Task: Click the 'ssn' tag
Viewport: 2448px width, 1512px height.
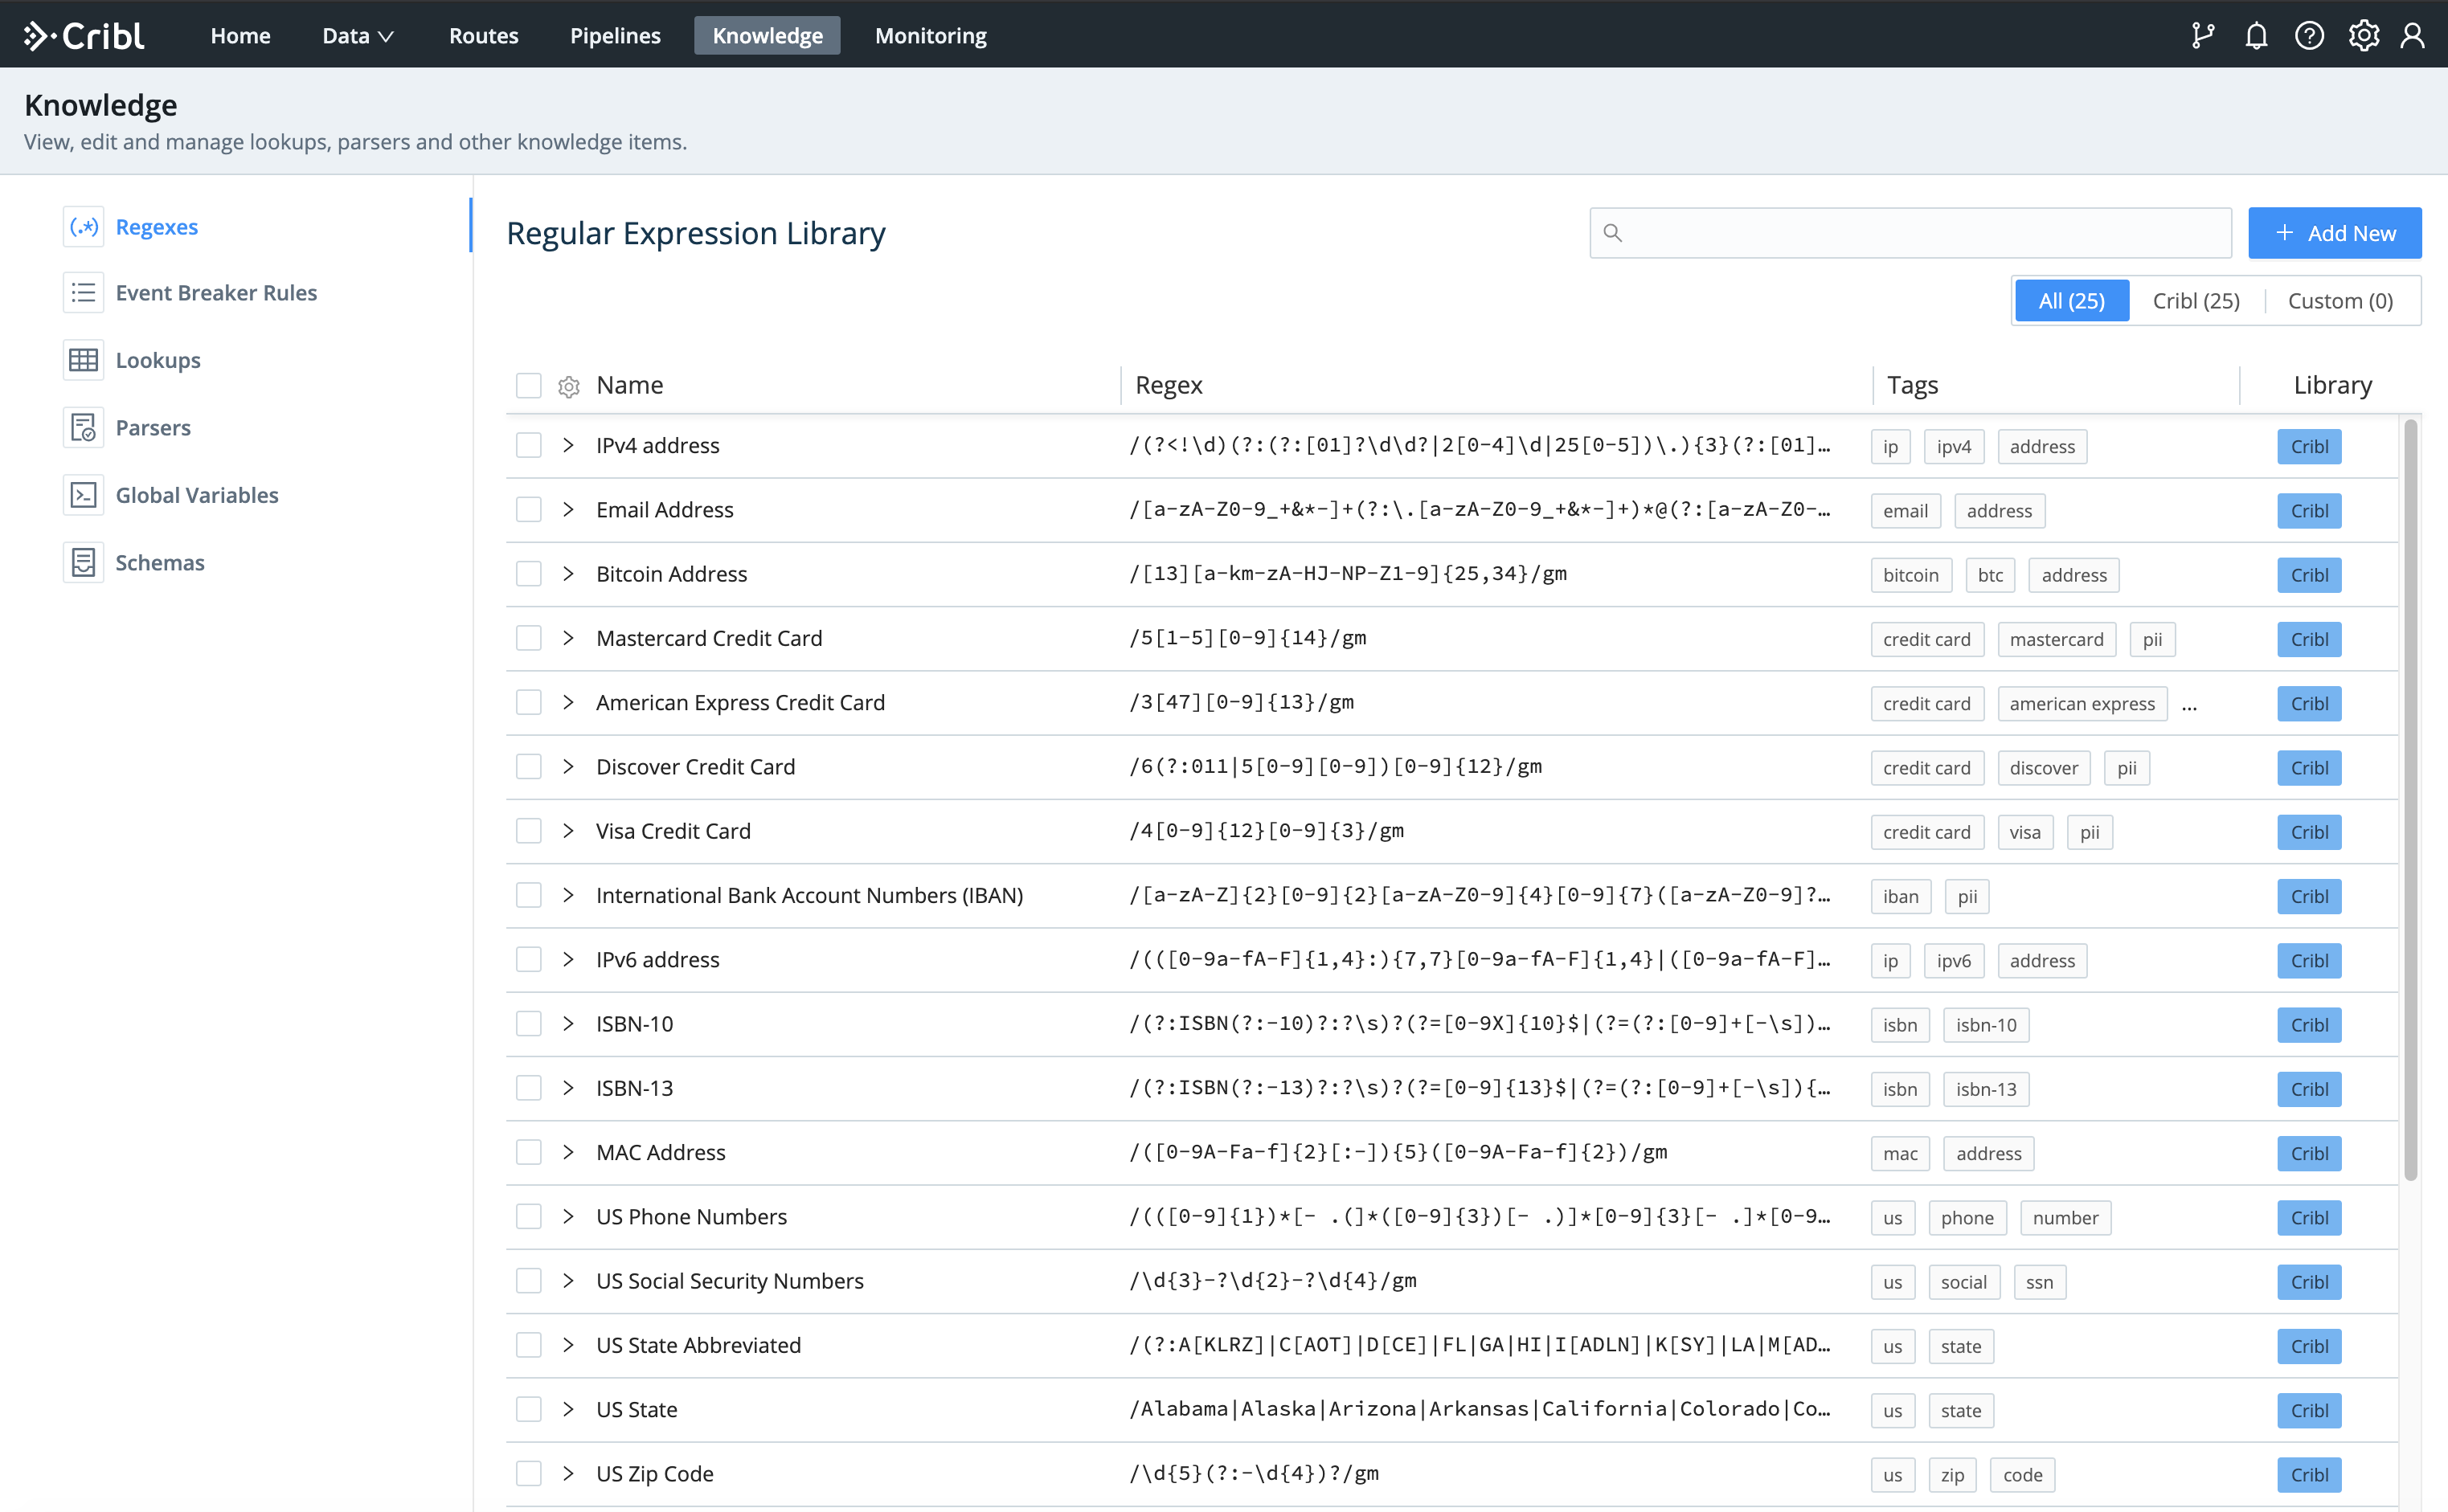Action: pos(2040,1283)
